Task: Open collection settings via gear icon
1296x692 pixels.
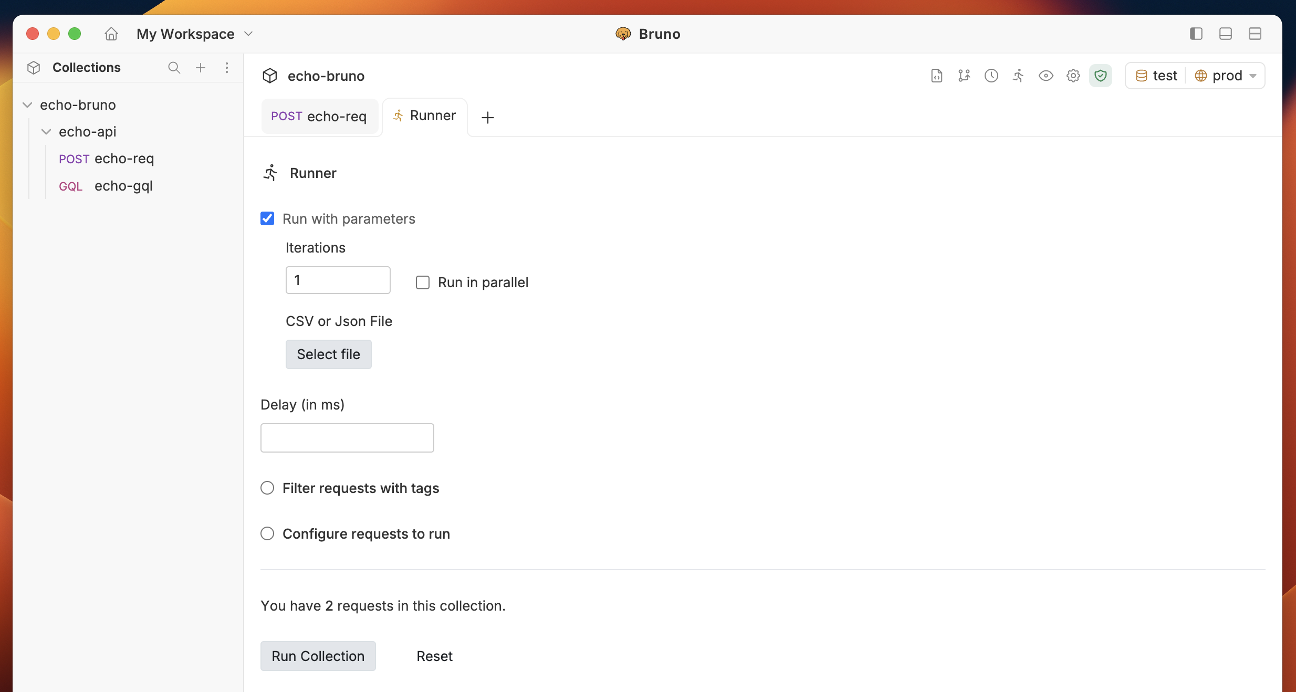Action: pyautogui.click(x=1073, y=76)
